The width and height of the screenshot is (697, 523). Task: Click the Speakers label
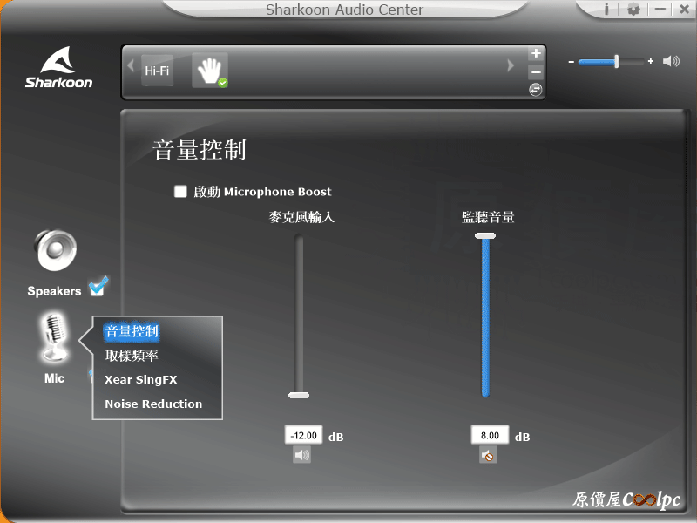pyautogui.click(x=54, y=291)
